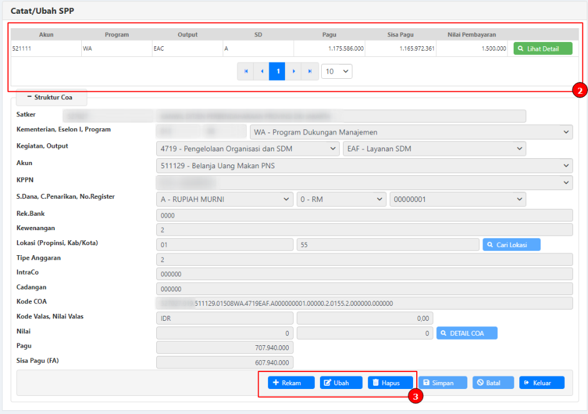Click the Rek.Bank input field

point(364,215)
